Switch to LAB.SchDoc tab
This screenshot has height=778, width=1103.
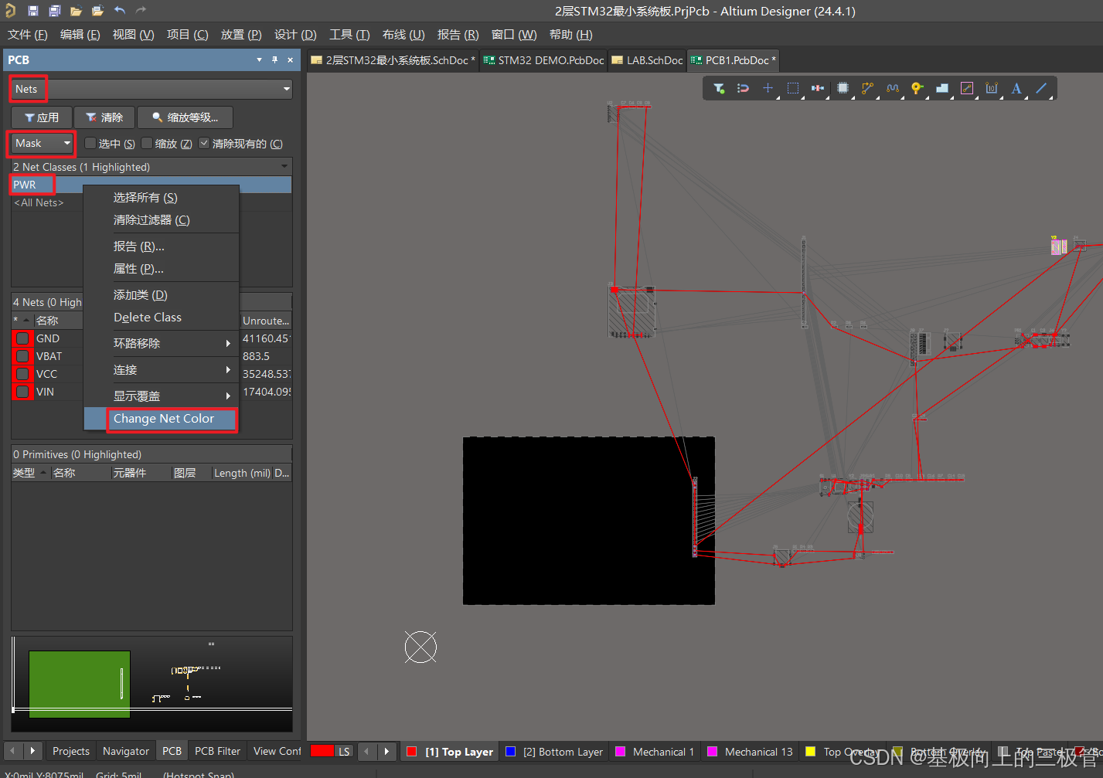tap(648, 60)
